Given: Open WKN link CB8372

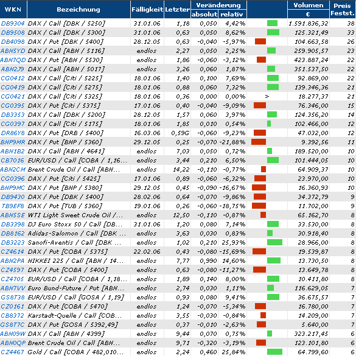Looking at the screenshot, I should [13, 315].
